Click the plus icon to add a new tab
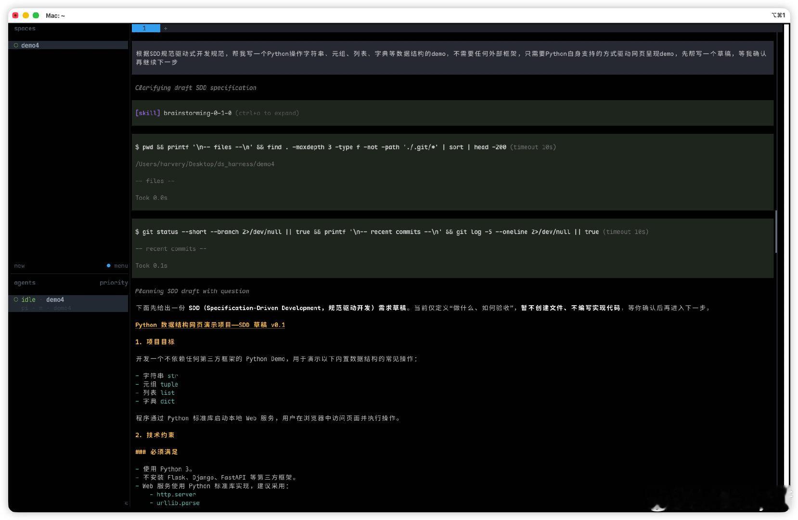The height and width of the screenshot is (520, 798). (166, 28)
